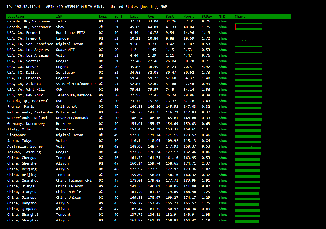
Task: Open the AS35916 link
Action: pyautogui.click(x=72, y=6)
